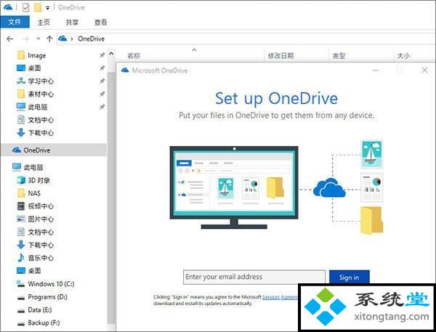Screen dimensions: 436x332
Task: Open recent locations dropdown chevron
Action: [x=39, y=39]
